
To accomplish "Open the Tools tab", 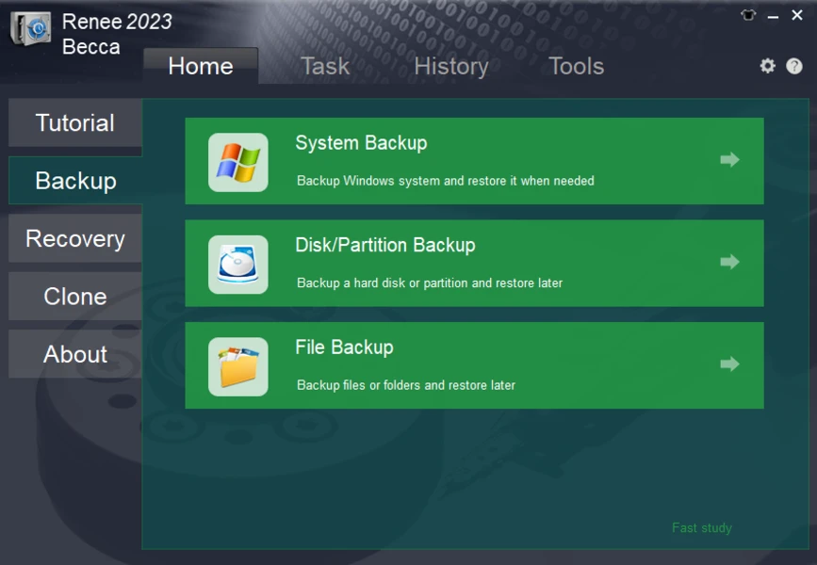I will tap(577, 66).
